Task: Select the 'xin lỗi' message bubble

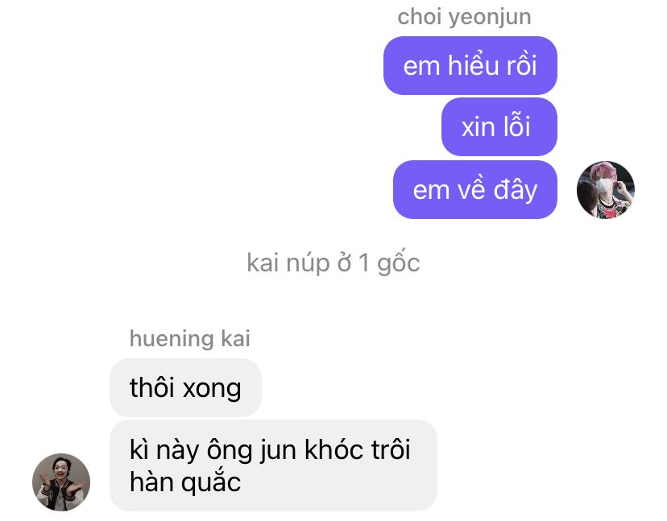Action: 499,126
